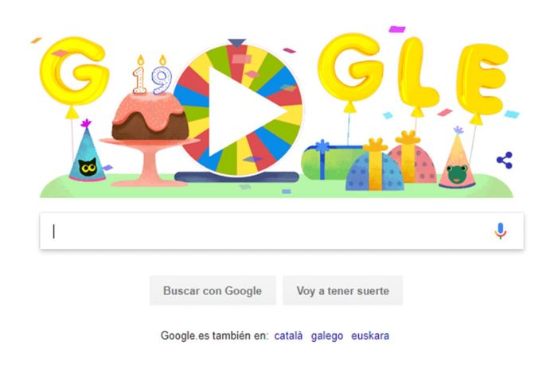This screenshot has height=369, width=554.
Task: Click the share icon beside the doodle
Action: pyautogui.click(x=505, y=161)
